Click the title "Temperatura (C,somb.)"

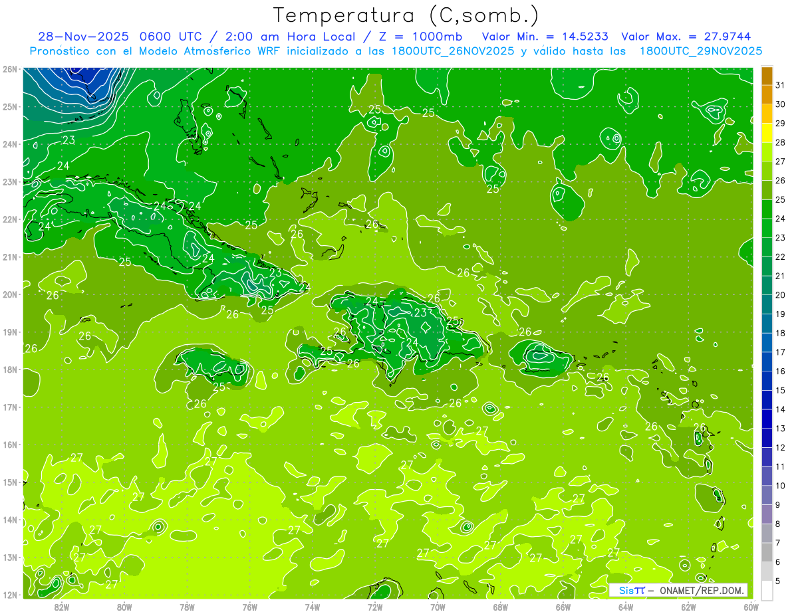point(406,16)
